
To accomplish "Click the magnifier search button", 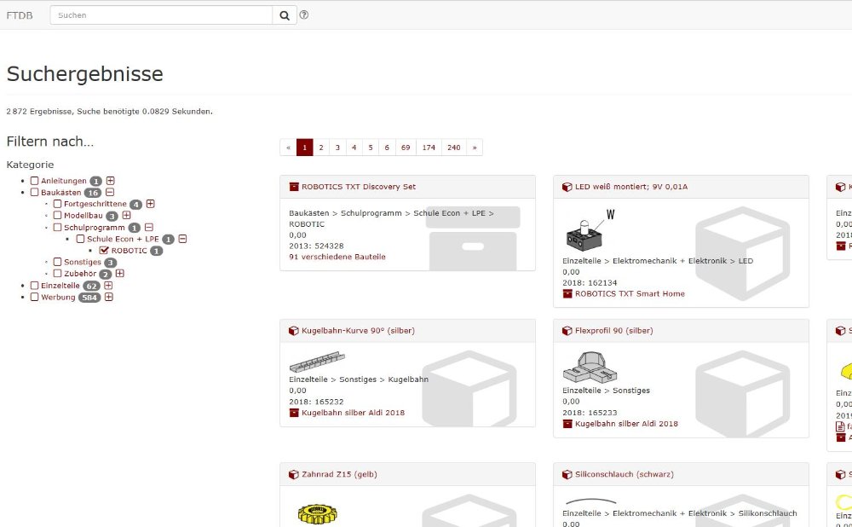I will point(285,15).
